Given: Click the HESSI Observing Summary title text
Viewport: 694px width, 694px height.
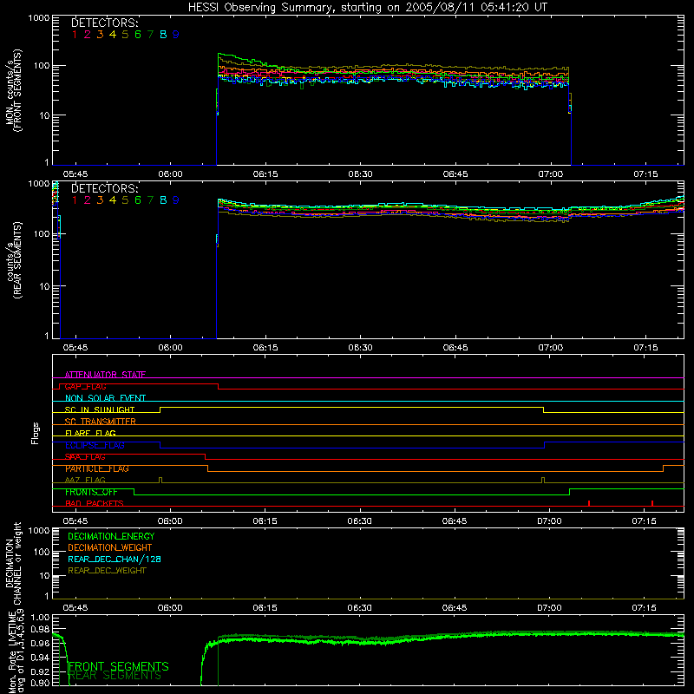Looking at the screenshot, I should [368, 8].
